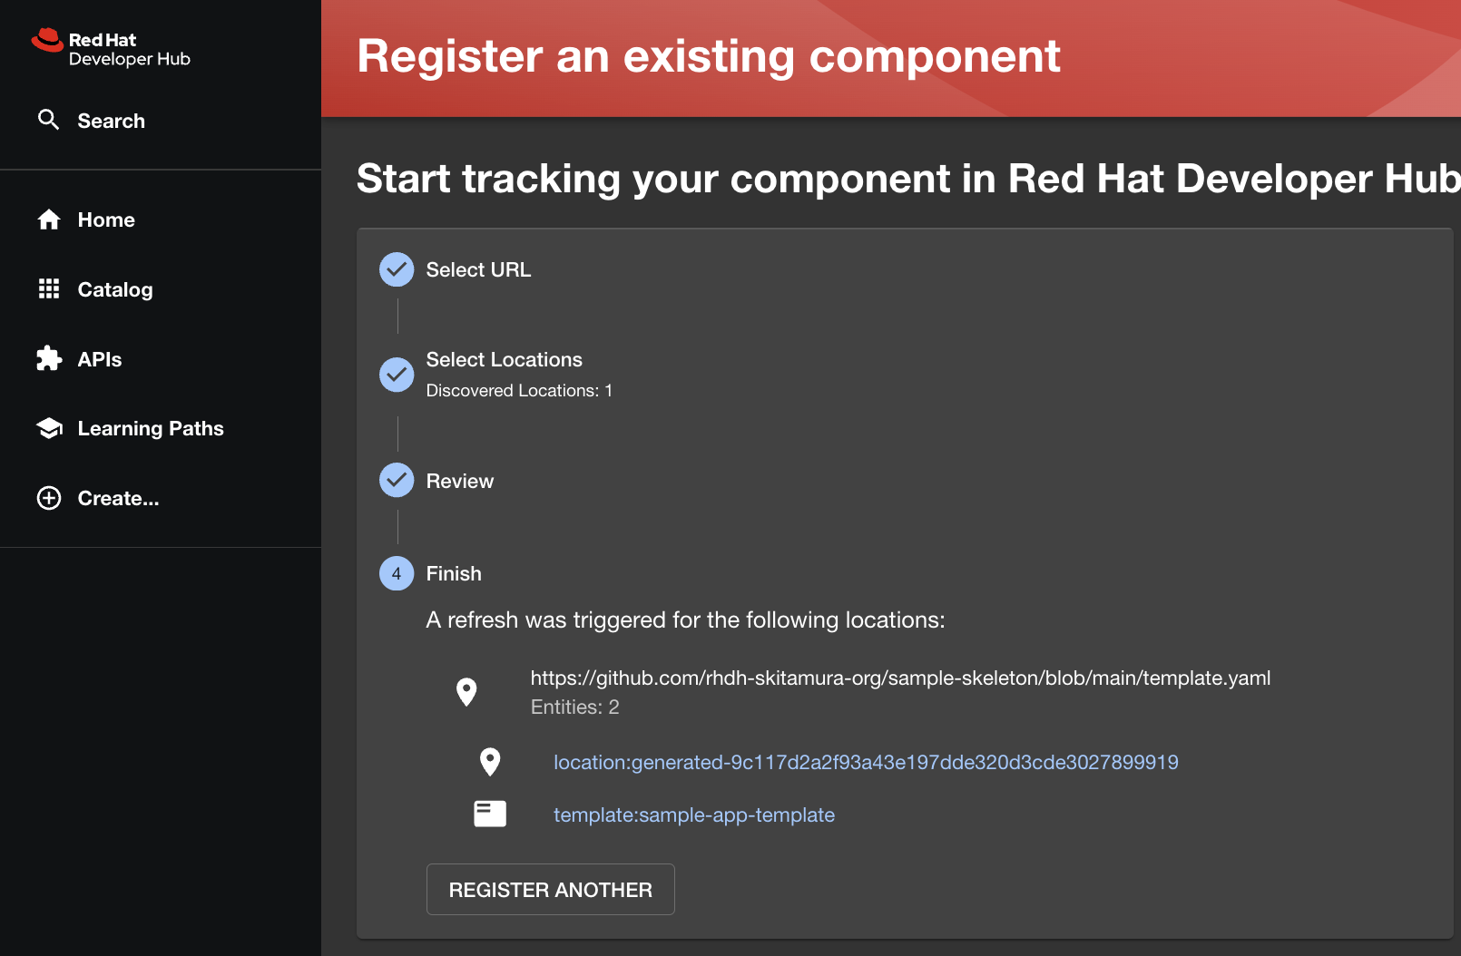
Task: Click the Learning Paths graduation cap icon
Action: tap(49, 428)
